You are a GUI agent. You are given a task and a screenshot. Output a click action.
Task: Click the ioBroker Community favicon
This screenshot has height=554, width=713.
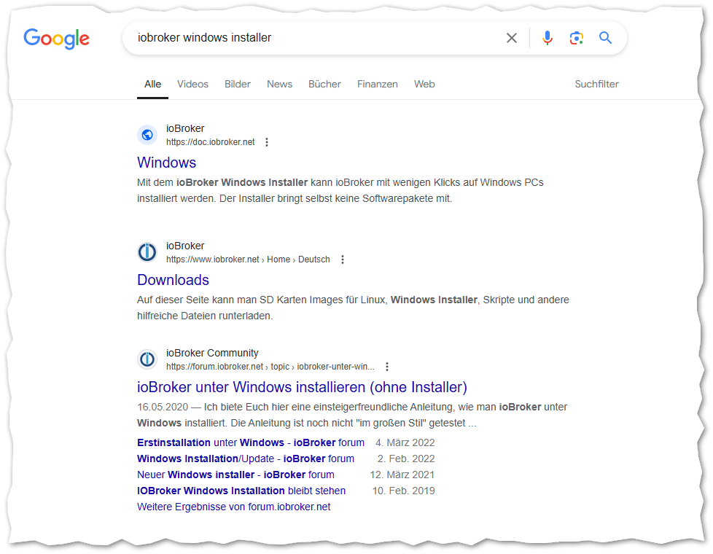point(147,360)
